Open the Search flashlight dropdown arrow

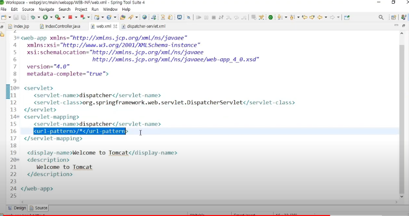136,18
